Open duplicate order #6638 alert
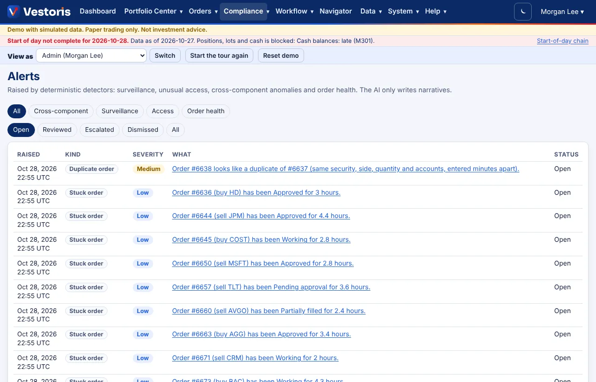The image size is (596, 382). click(x=345, y=169)
